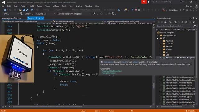Click the magnifier icon after the Arduino Nano board selector
Image resolution: width=199 pixels, height=112 pixels.
tap(95, 14)
